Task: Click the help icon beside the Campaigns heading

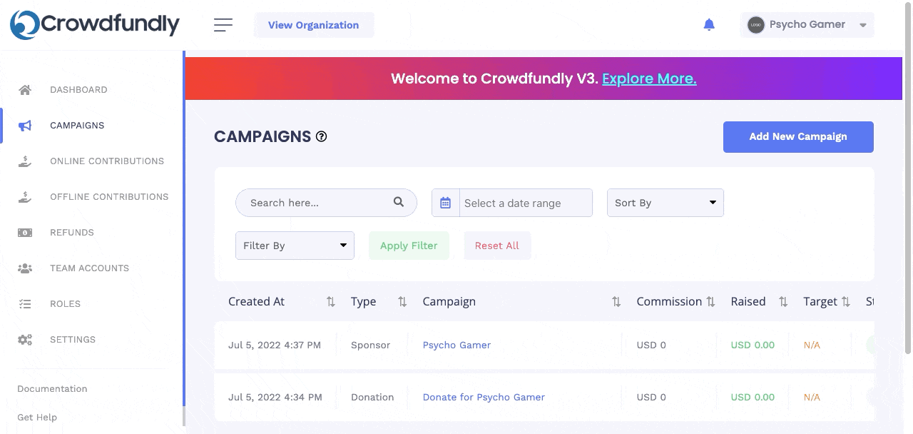Action: coord(322,136)
